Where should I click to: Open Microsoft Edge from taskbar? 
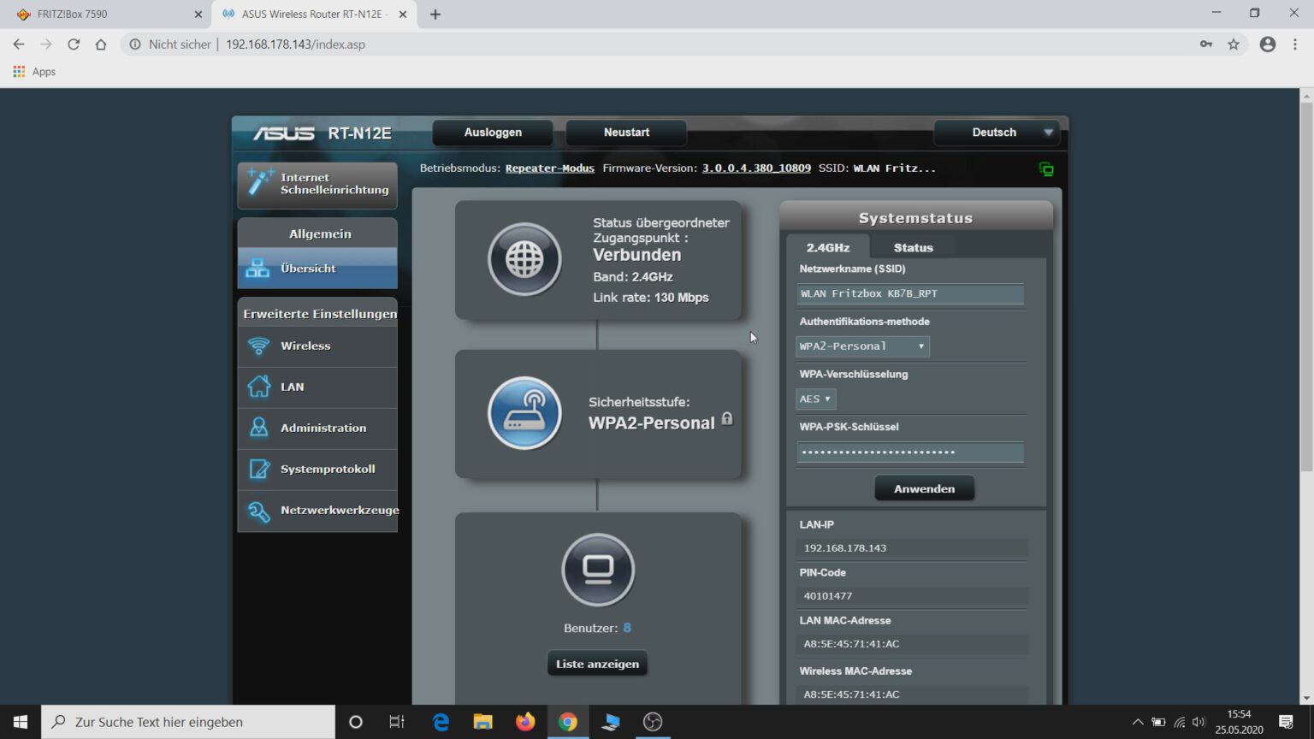click(441, 722)
